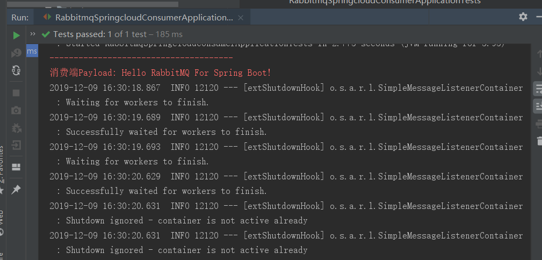The width and height of the screenshot is (542, 260).
Task: Open the Restore Layout icon
Action: [x=16, y=167]
